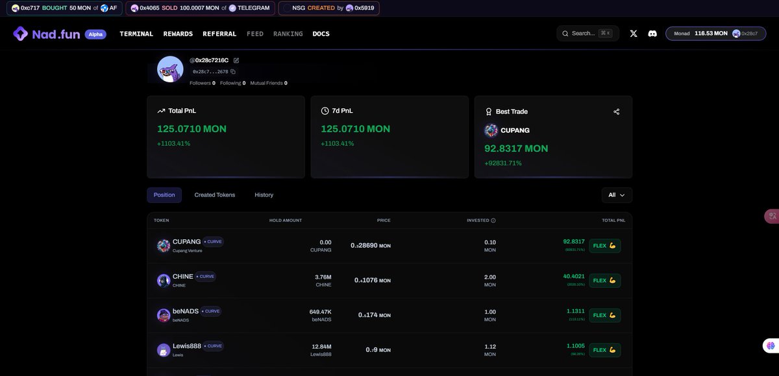
Task: Click the CUPANG token icon in Best Trade
Action: point(491,130)
